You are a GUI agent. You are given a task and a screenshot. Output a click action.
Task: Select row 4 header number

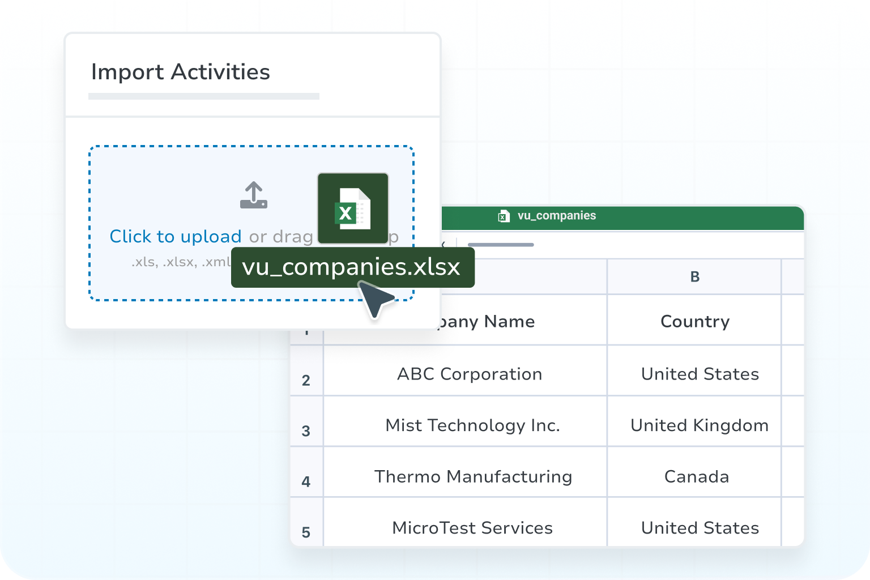point(306,482)
